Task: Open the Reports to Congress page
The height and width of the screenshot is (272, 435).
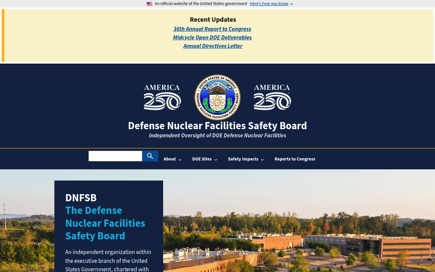Action: 295,159
